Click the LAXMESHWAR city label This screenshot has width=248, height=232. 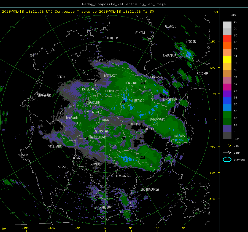click(x=98, y=137)
